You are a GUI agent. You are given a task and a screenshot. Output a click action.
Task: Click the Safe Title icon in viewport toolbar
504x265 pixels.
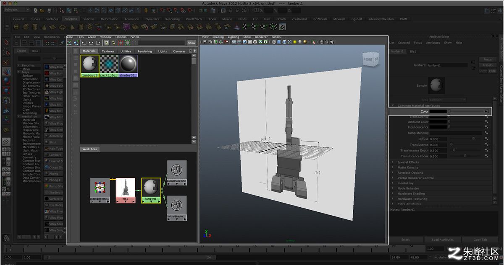[265, 42]
